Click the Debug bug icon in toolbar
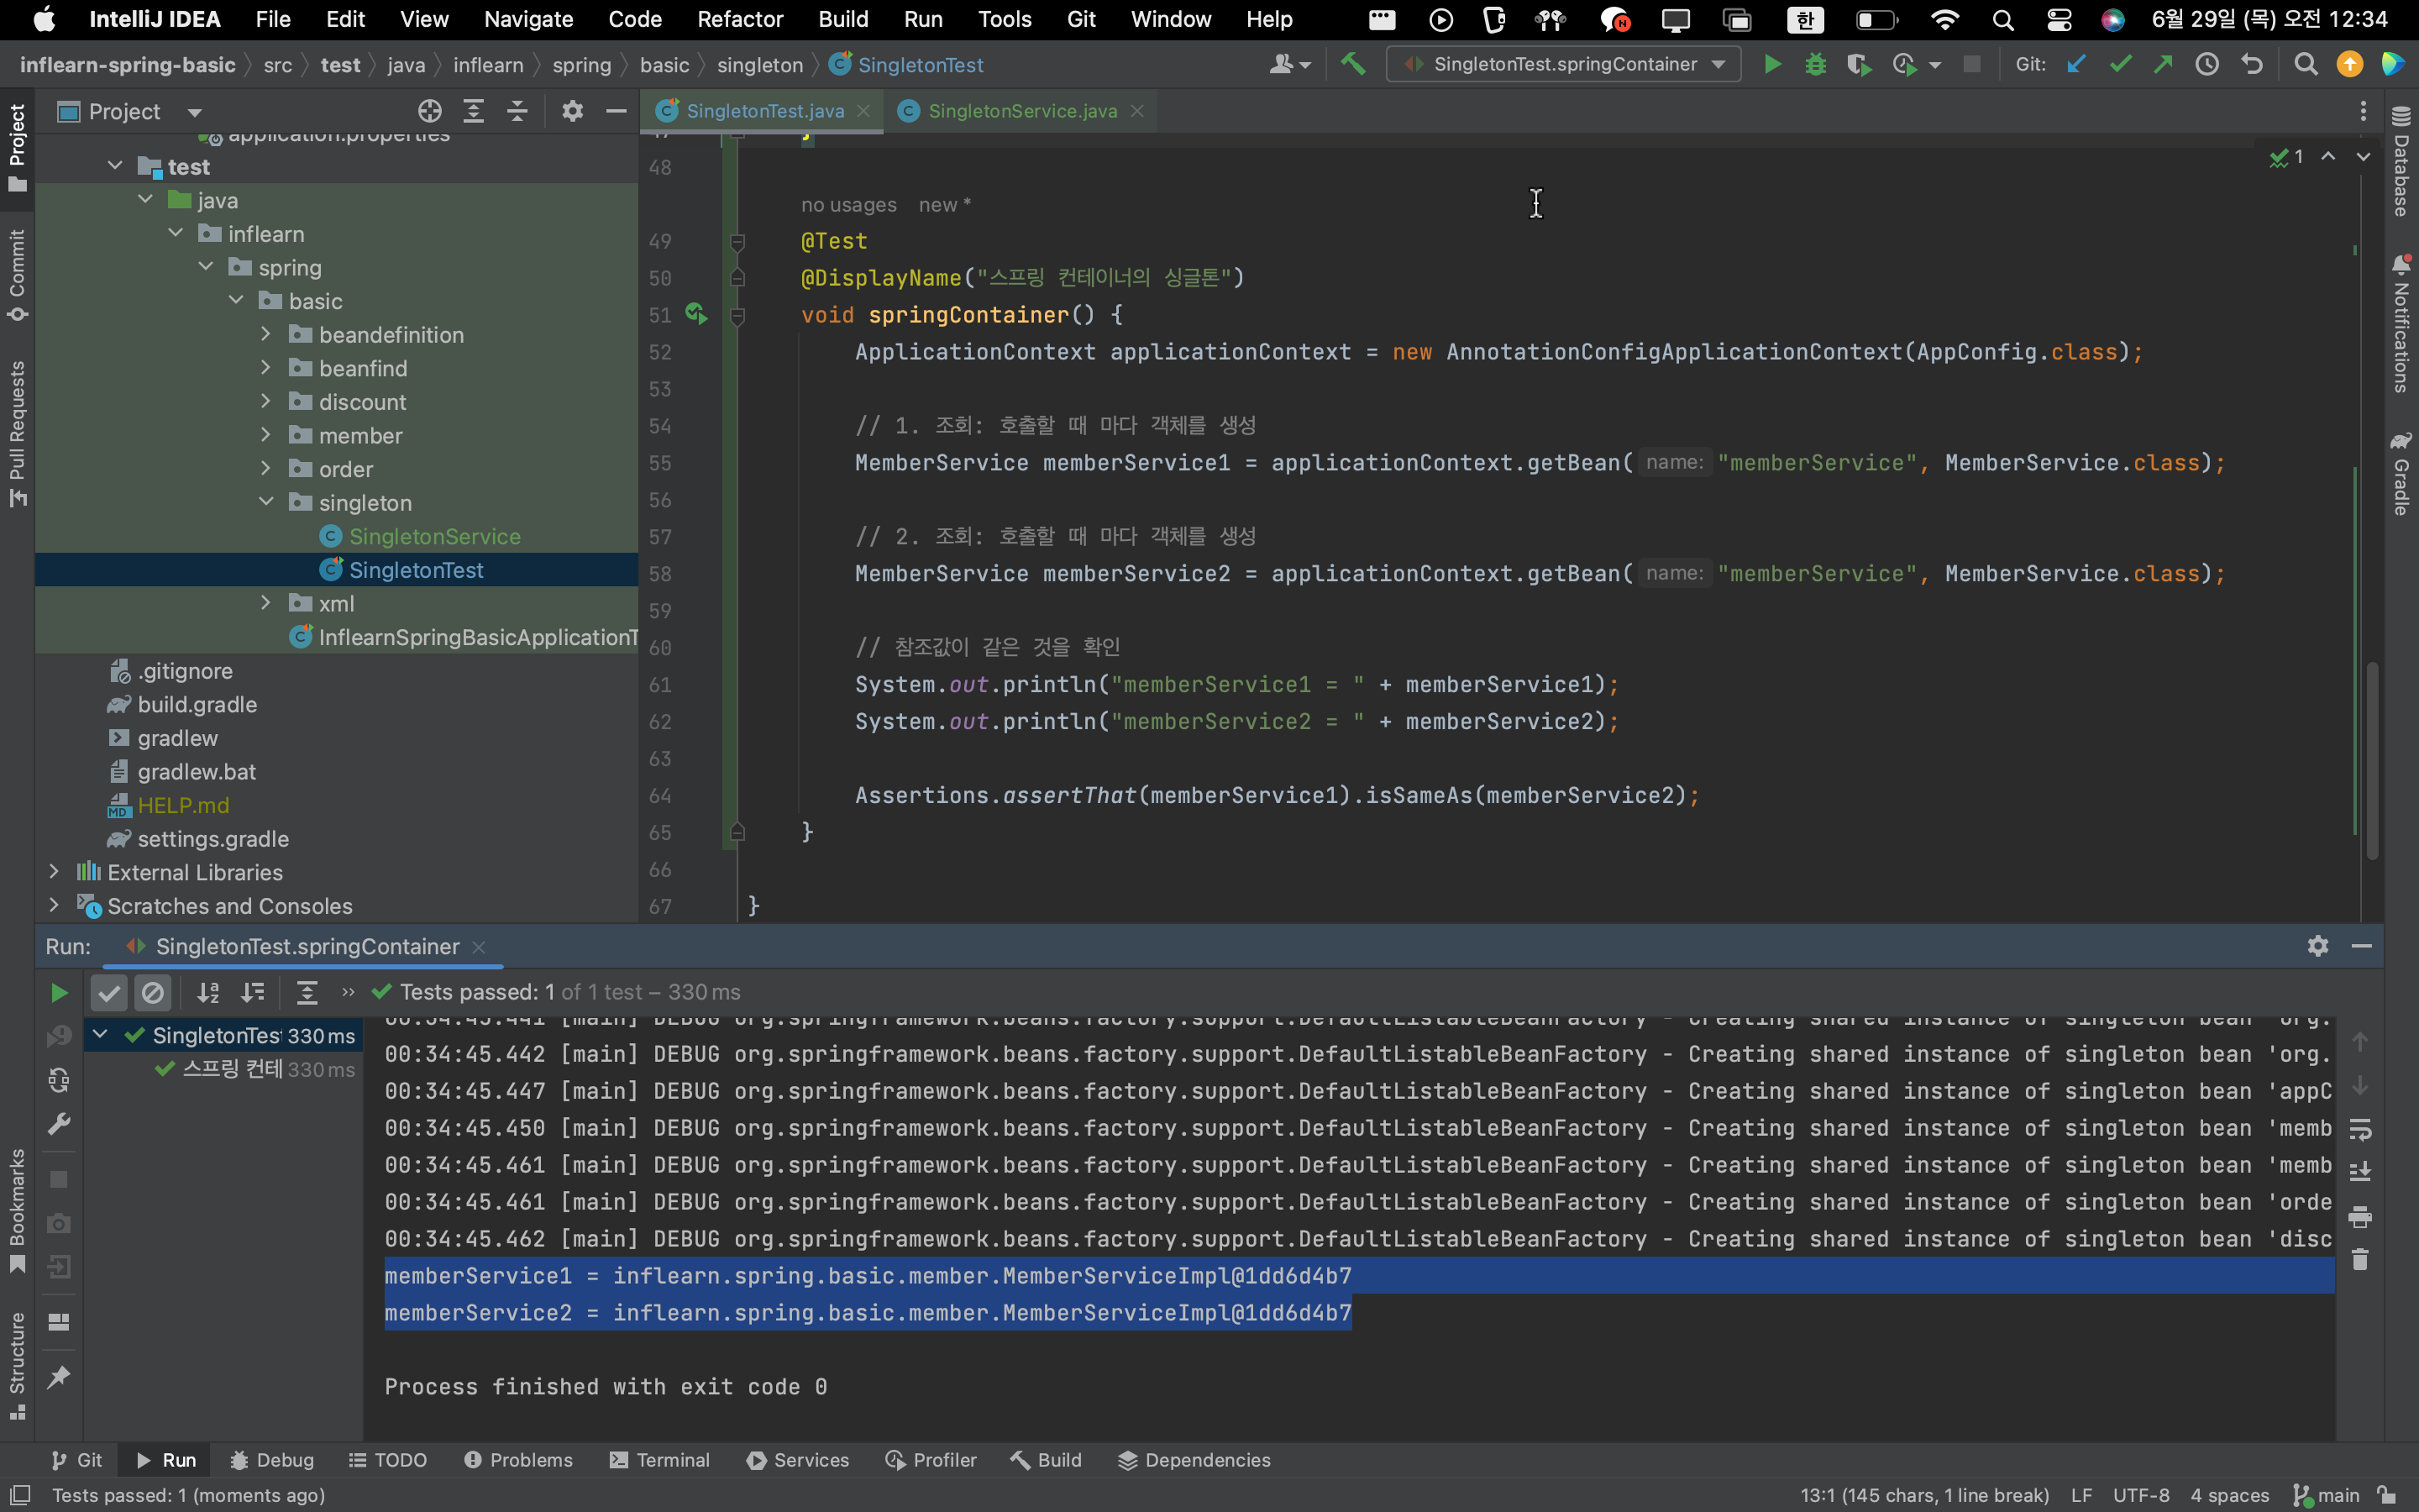The height and width of the screenshot is (1512, 2419). pyautogui.click(x=1815, y=65)
